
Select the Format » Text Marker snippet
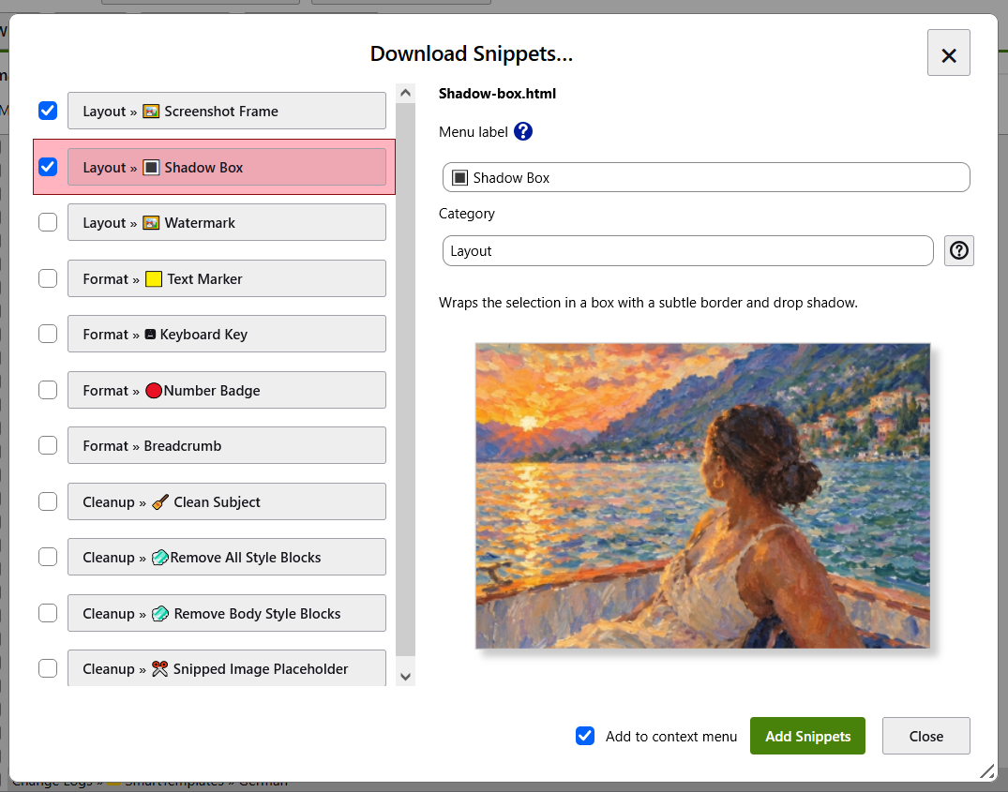tap(227, 278)
